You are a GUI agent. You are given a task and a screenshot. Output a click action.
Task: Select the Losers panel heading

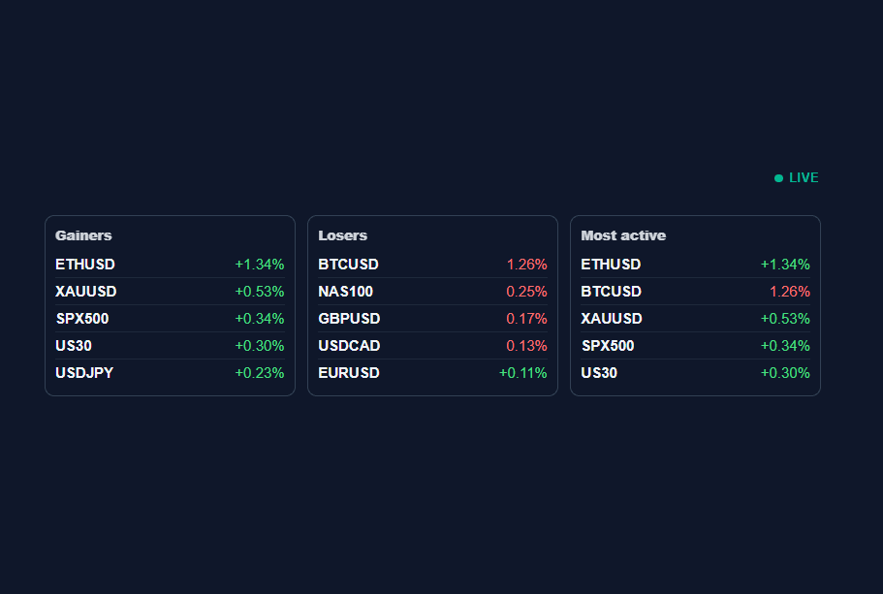click(x=342, y=235)
